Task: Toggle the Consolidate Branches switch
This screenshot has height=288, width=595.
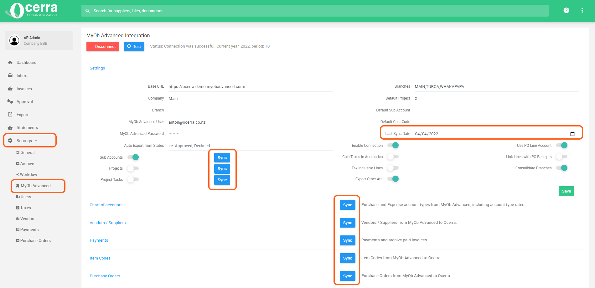Action: tap(562, 168)
